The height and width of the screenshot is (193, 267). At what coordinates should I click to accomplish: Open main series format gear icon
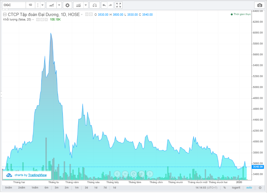coord(91,14)
